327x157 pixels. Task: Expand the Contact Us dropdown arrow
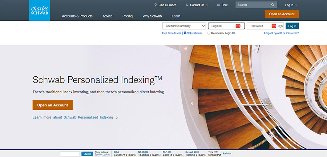207,5
